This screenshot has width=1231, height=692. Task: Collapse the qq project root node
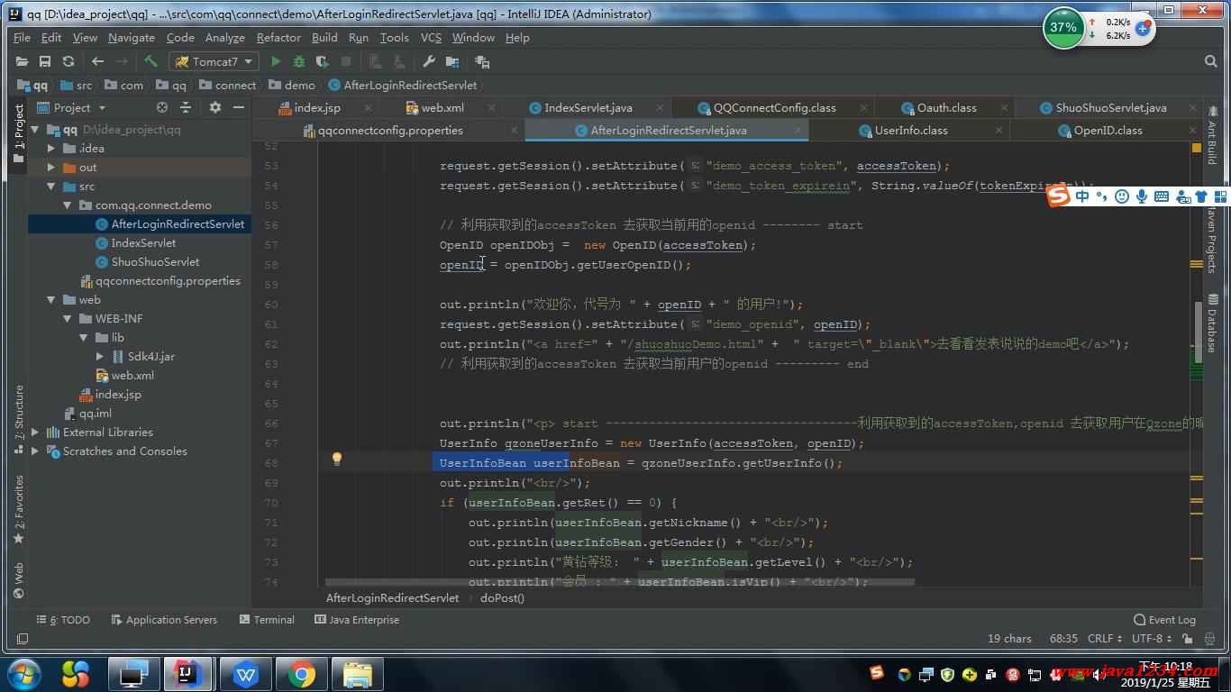tap(35, 130)
